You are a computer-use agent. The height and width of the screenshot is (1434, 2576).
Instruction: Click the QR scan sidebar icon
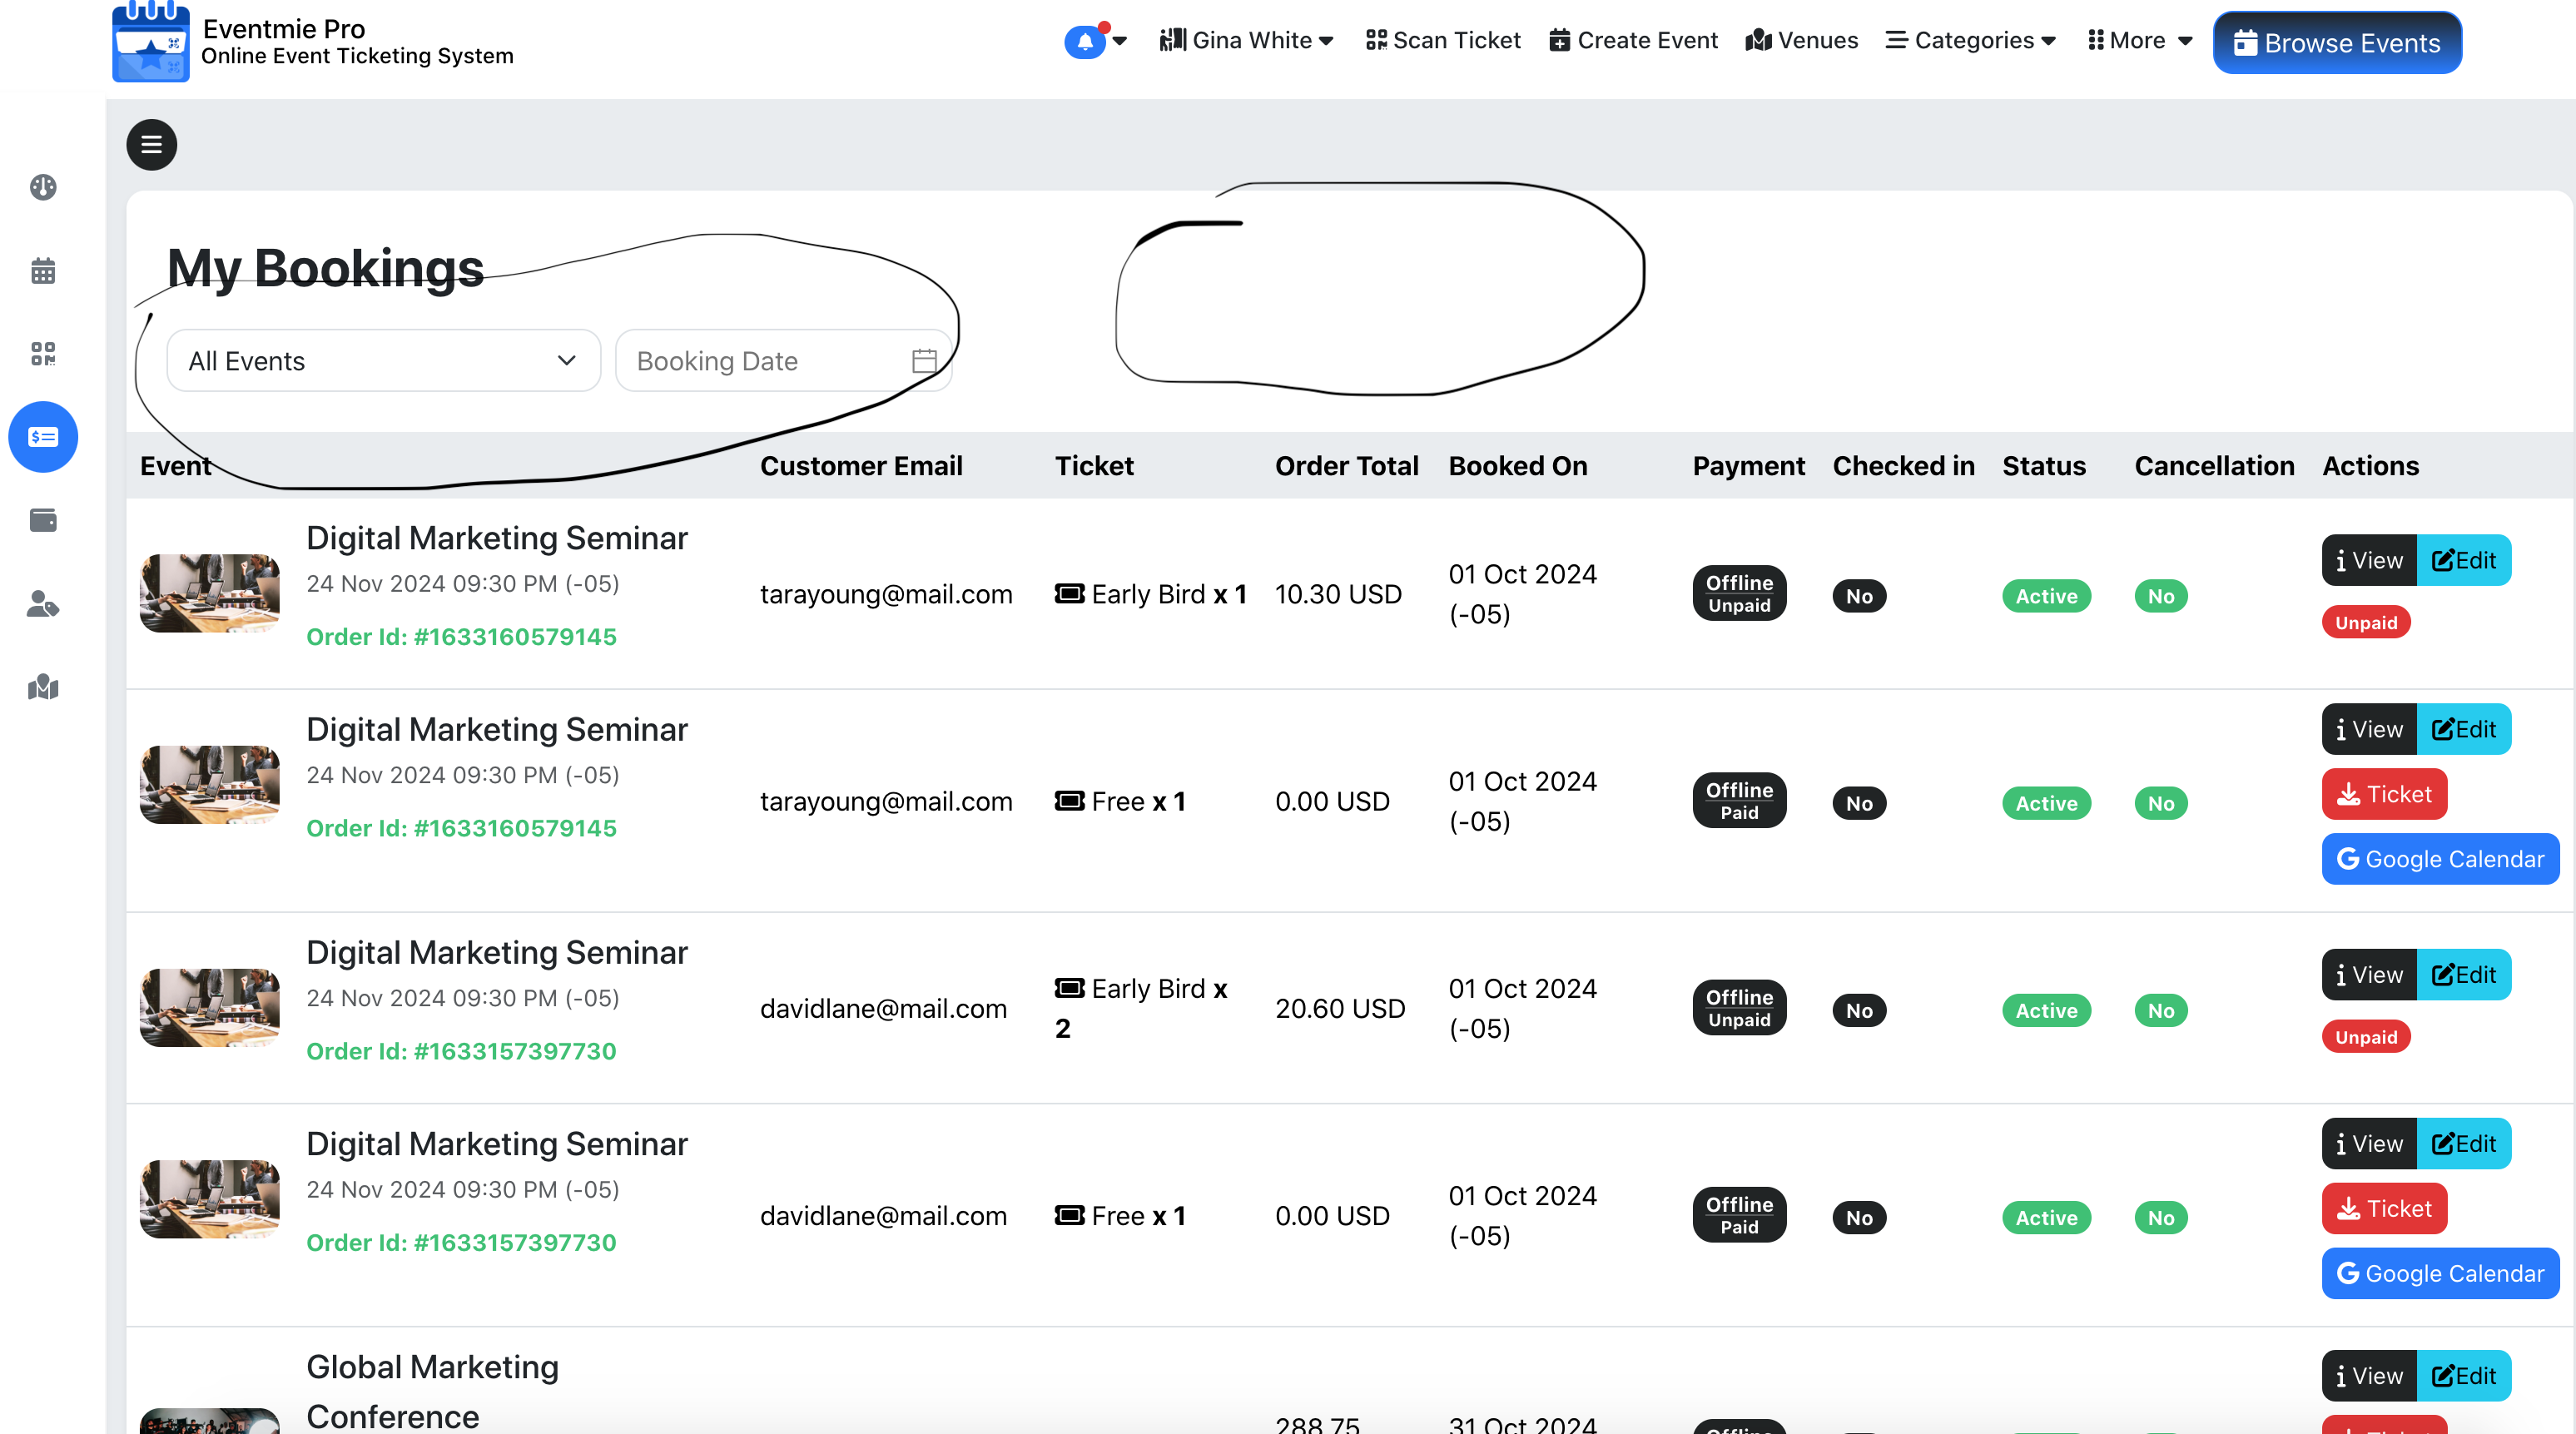click(43, 353)
